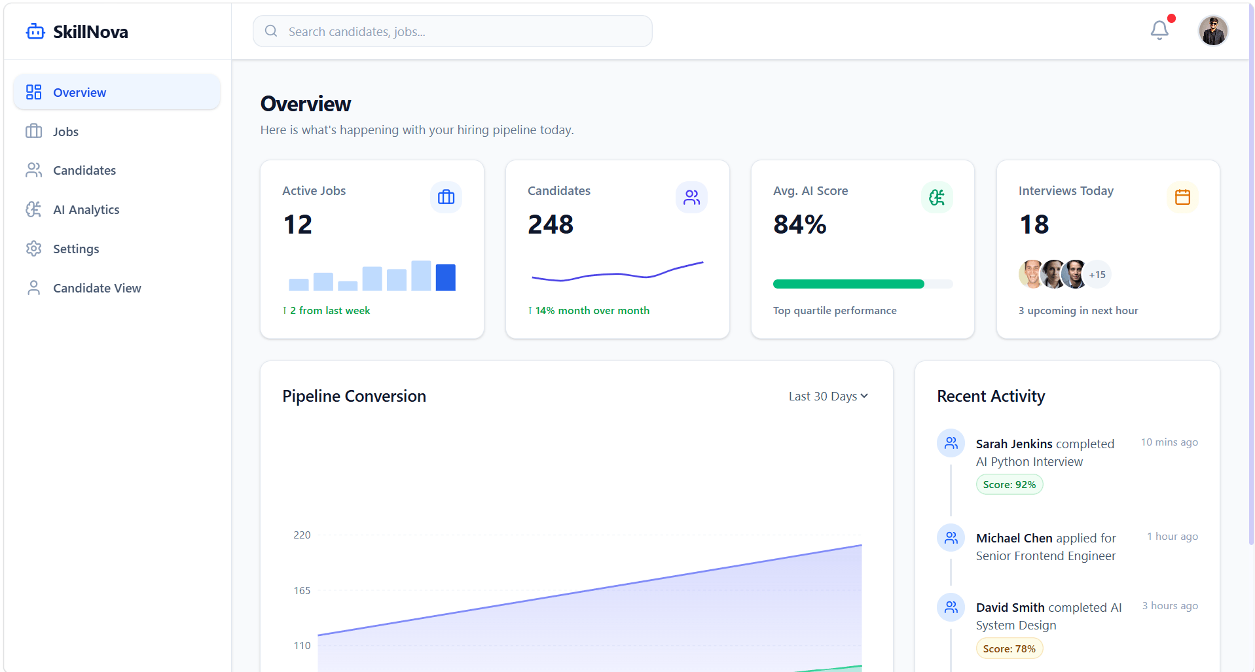Open Settings in the sidebar
This screenshot has width=1255, height=672.
click(117, 249)
